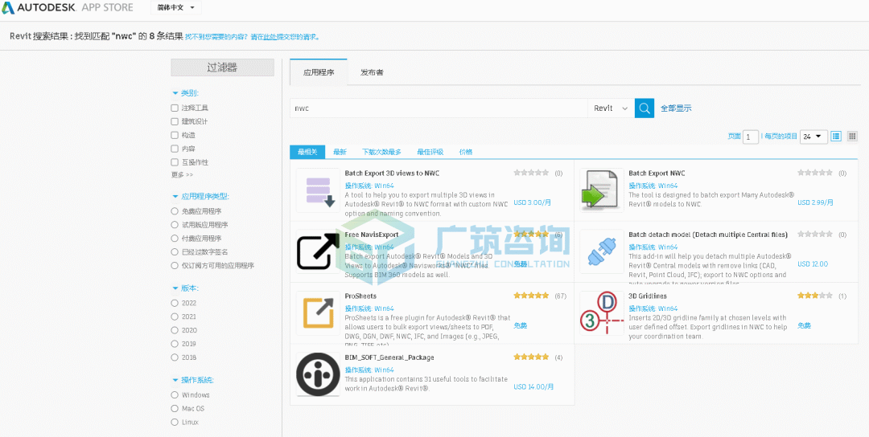Click the 全部显示 link
This screenshot has width=869, height=437.
pos(676,108)
